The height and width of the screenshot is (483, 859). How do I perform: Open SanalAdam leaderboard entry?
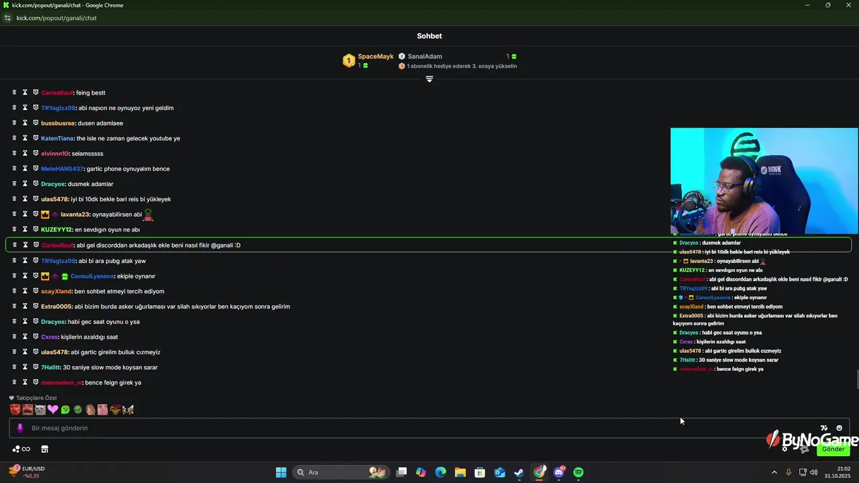click(425, 56)
